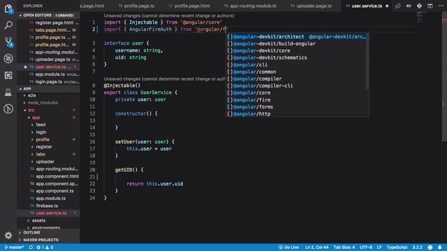Collapse the src folder
The width and height of the screenshot is (447, 251).
pyautogui.click(x=31, y=110)
